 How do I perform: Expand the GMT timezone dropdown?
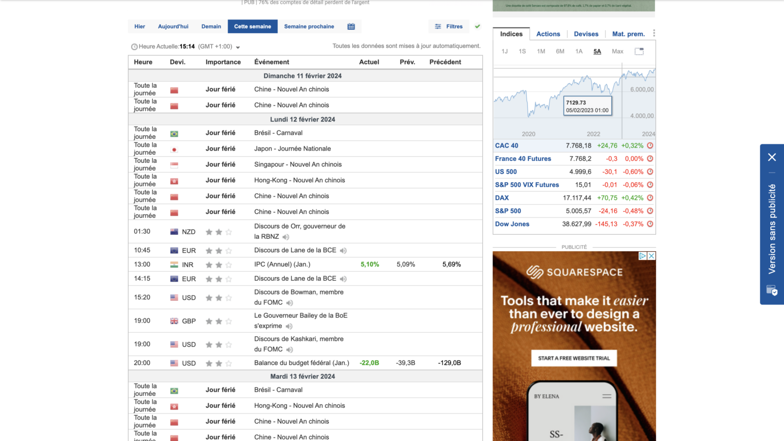coord(237,46)
